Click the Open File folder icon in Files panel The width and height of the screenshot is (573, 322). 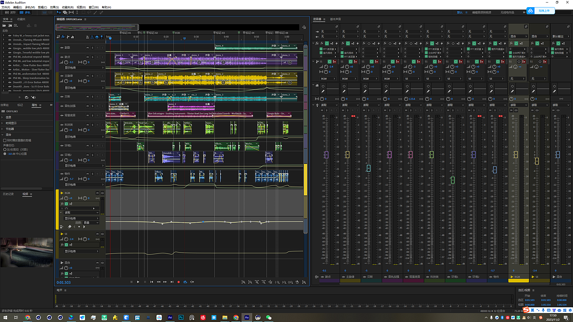click(4, 25)
